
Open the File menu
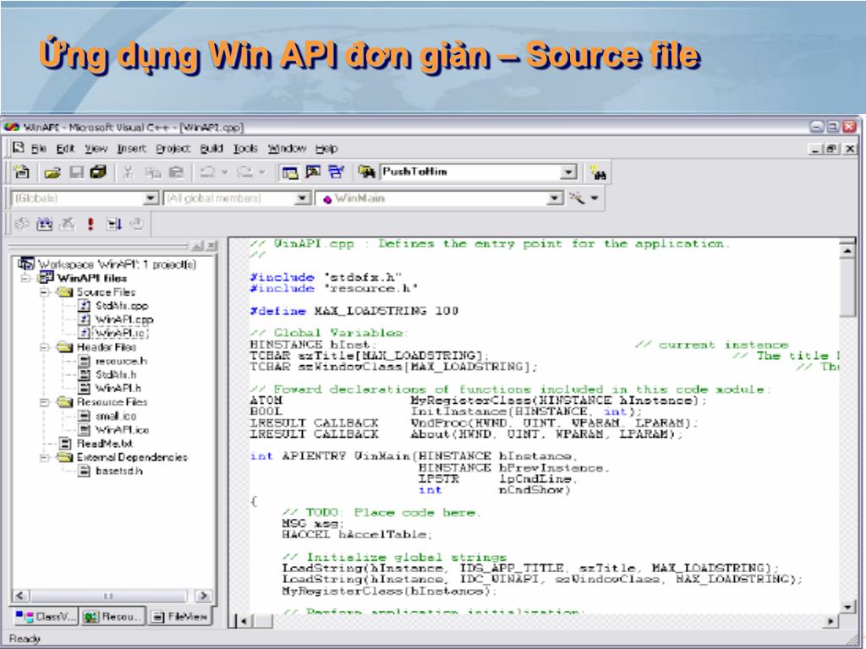pos(39,149)
